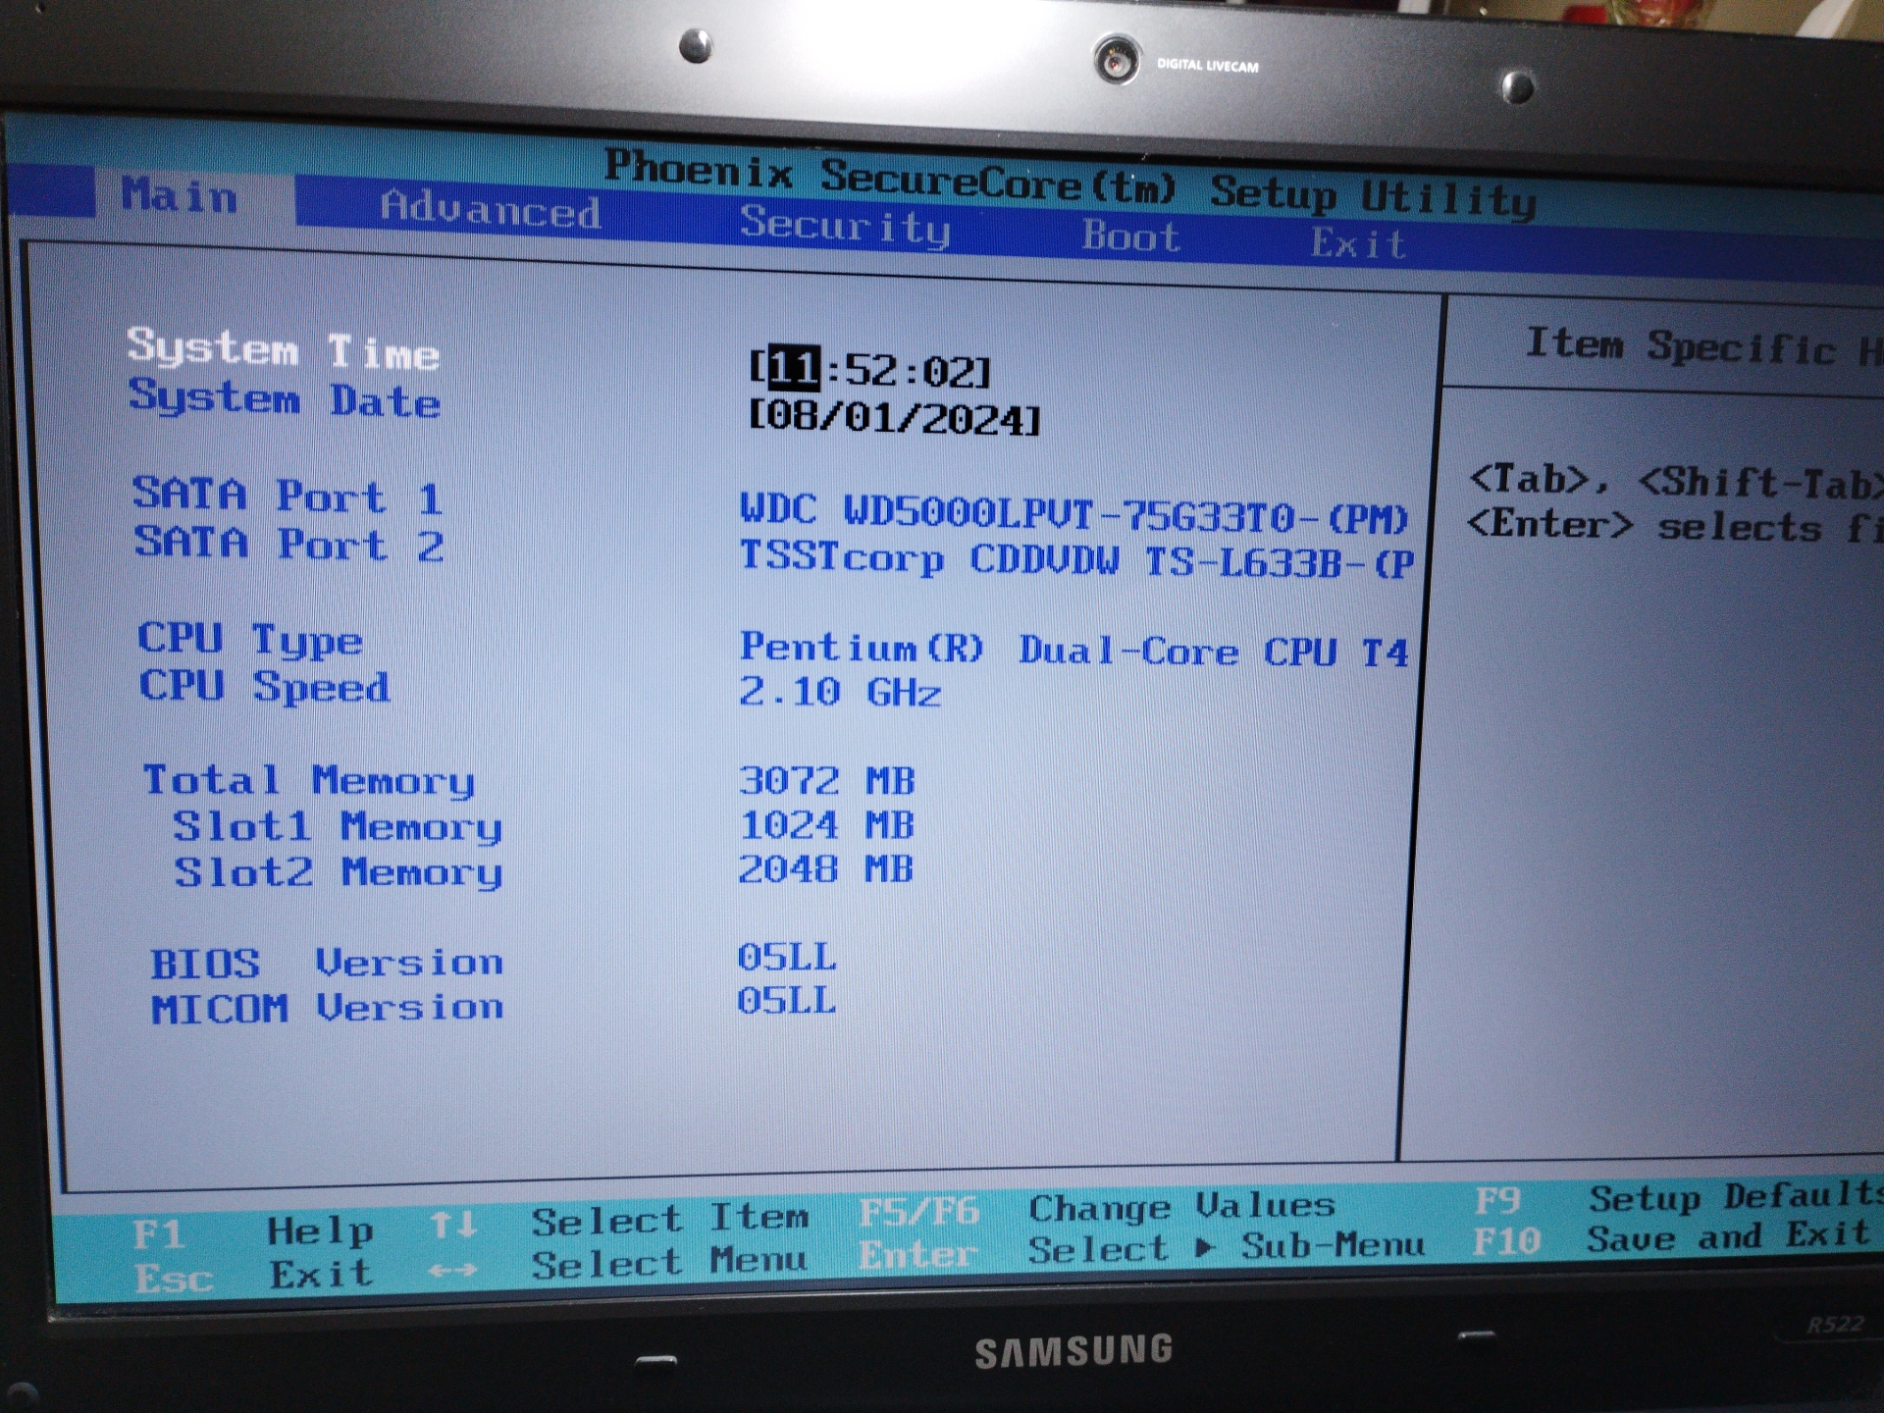1884x1413 pixels.
Task: Open the Security tab
Action: [x=845, y=226]
